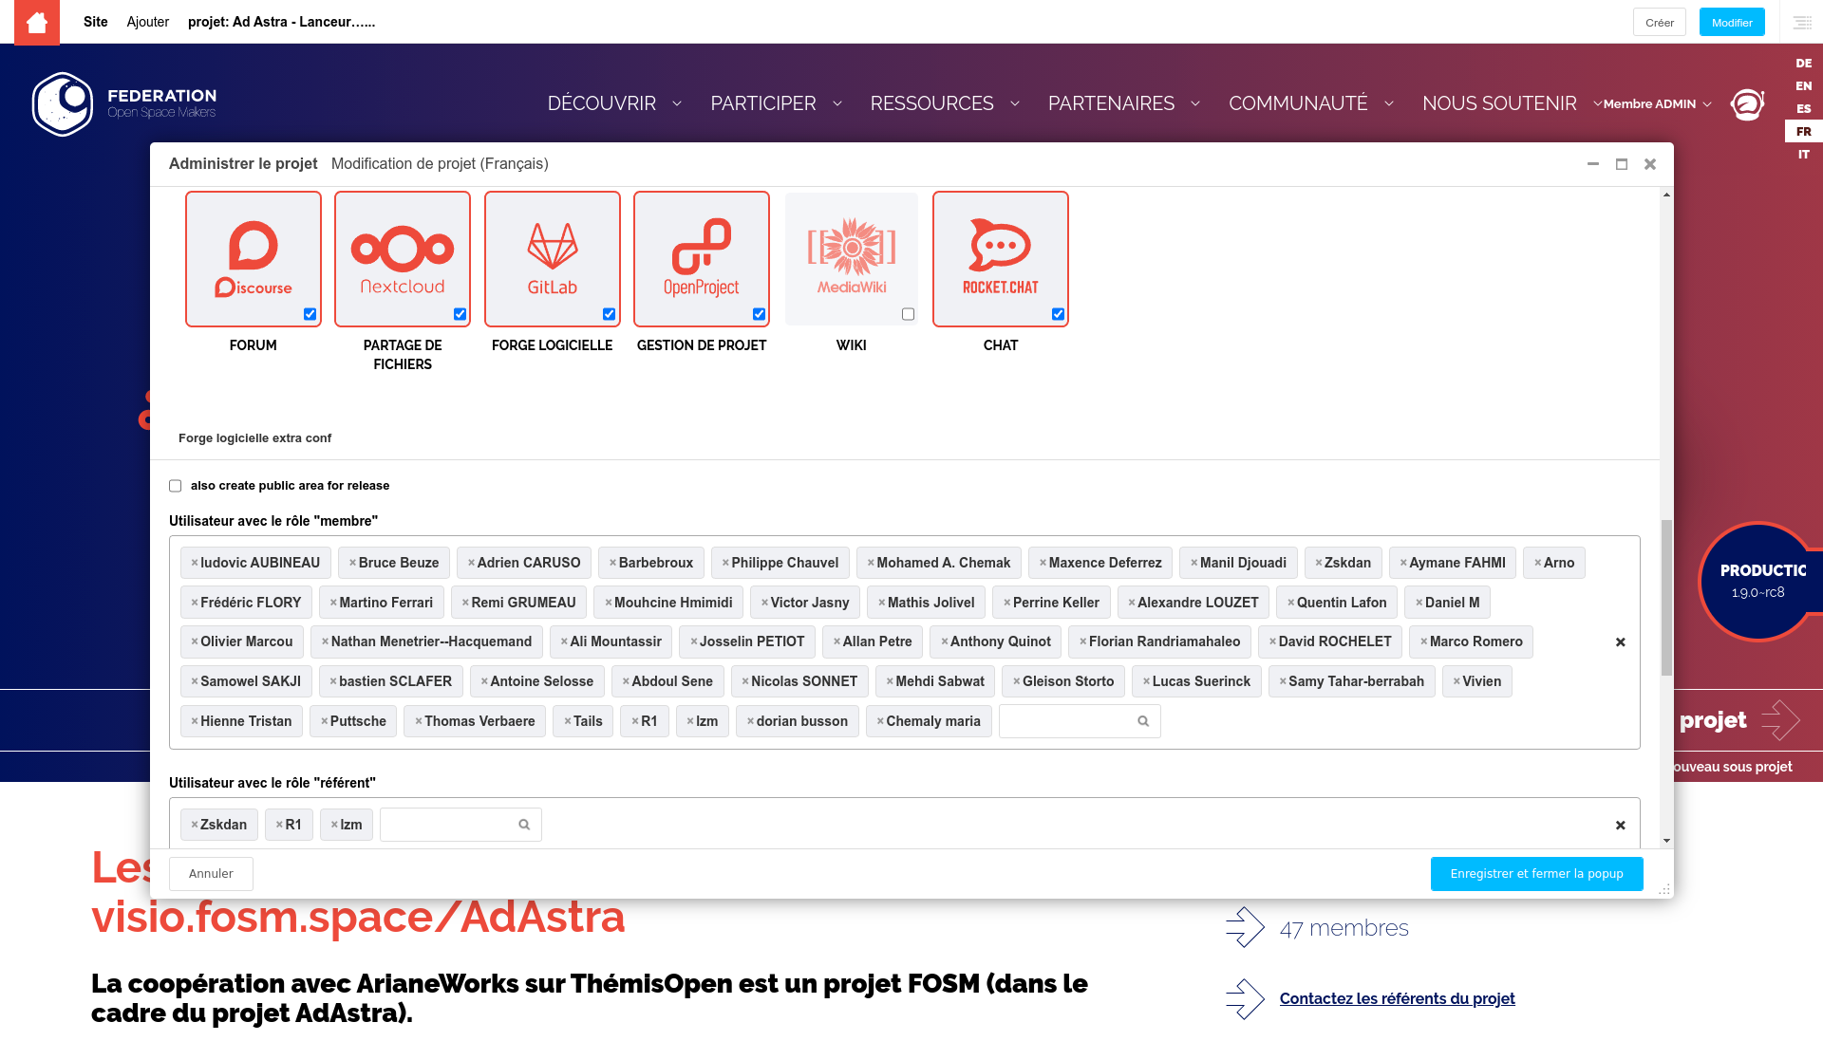Viewport: 1823px width, 1041px height.
Task: Switch language to DE
Action: (x=1803, y=64)
